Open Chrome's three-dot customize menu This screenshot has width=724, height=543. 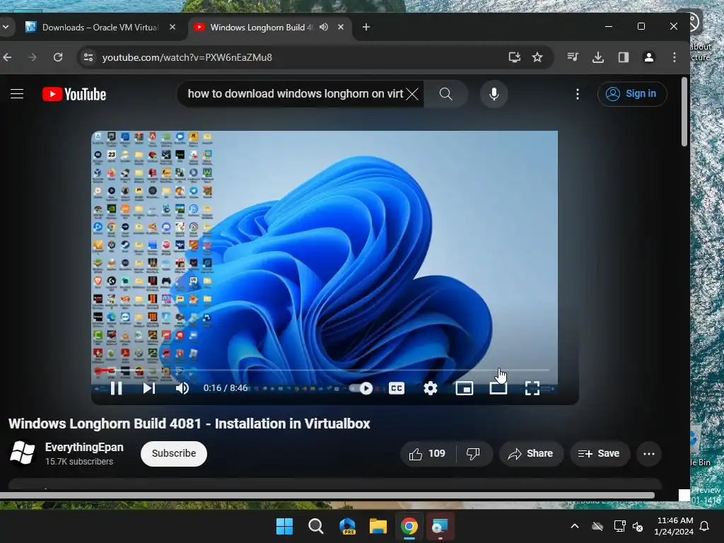tap(674, 57)
